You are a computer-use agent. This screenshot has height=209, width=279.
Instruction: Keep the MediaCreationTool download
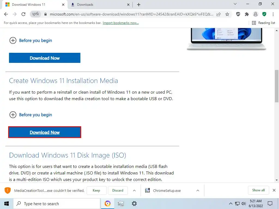[96, 190]
